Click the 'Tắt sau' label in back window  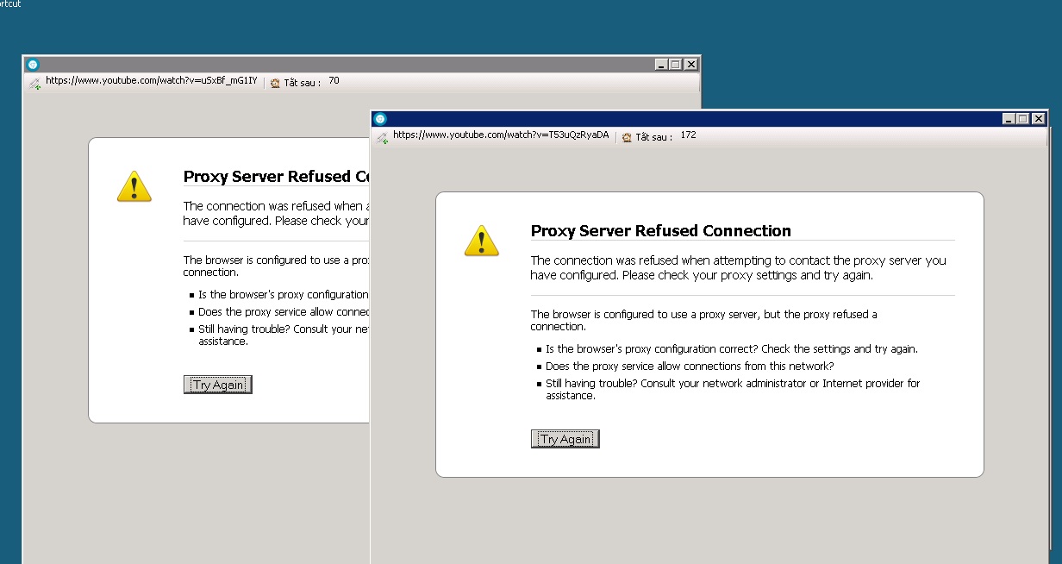pos(302,83)
